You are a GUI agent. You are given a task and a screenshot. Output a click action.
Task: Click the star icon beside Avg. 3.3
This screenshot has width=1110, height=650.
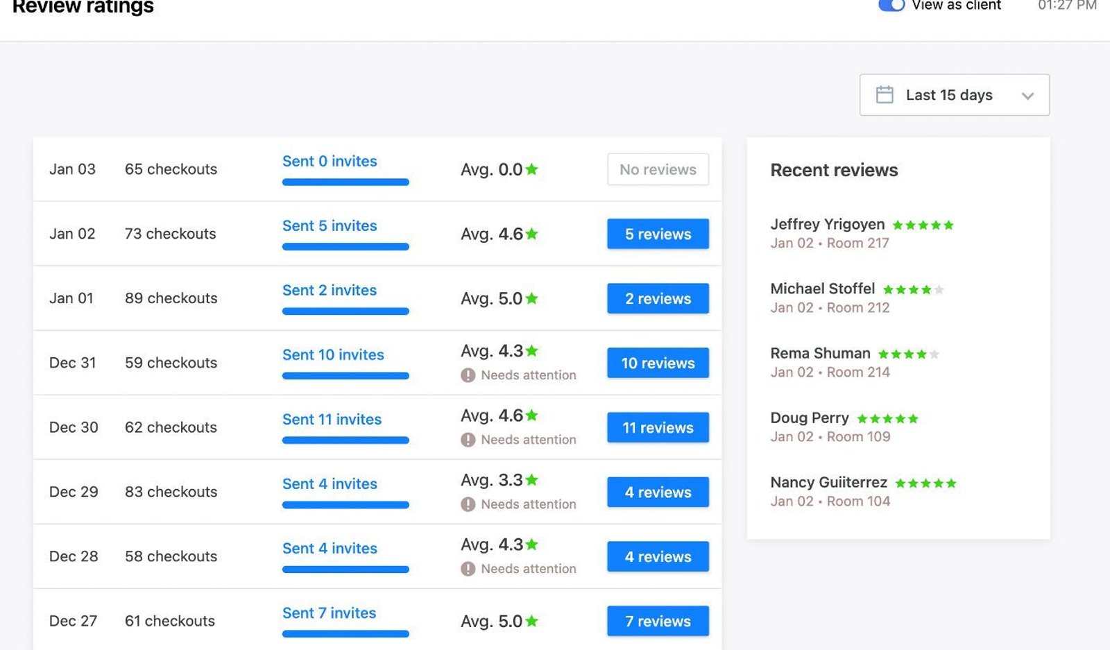click(x=532, y=479)
